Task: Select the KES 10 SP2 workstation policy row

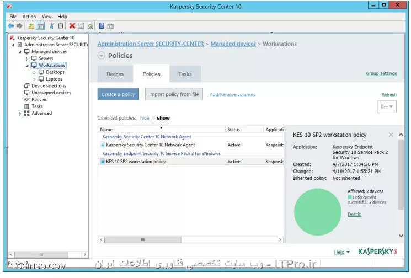Action: coord(191,162)
